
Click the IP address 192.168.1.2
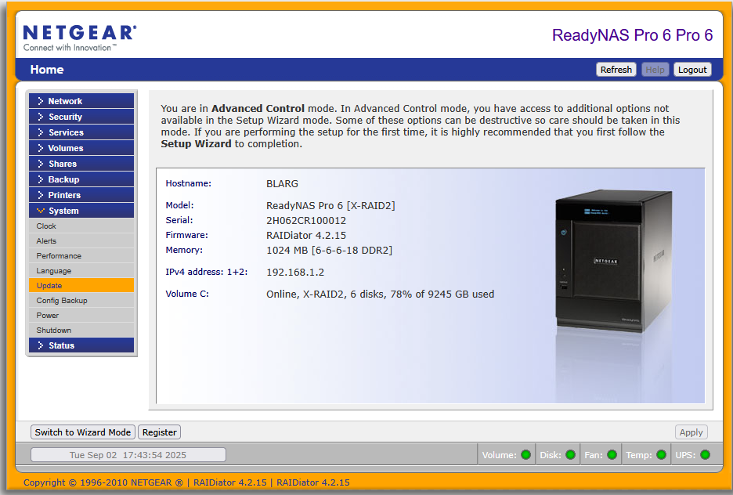(x=295, y=272)
